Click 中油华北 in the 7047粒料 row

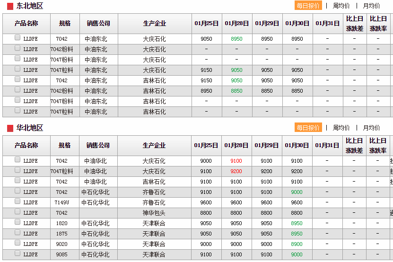[96, 172]
